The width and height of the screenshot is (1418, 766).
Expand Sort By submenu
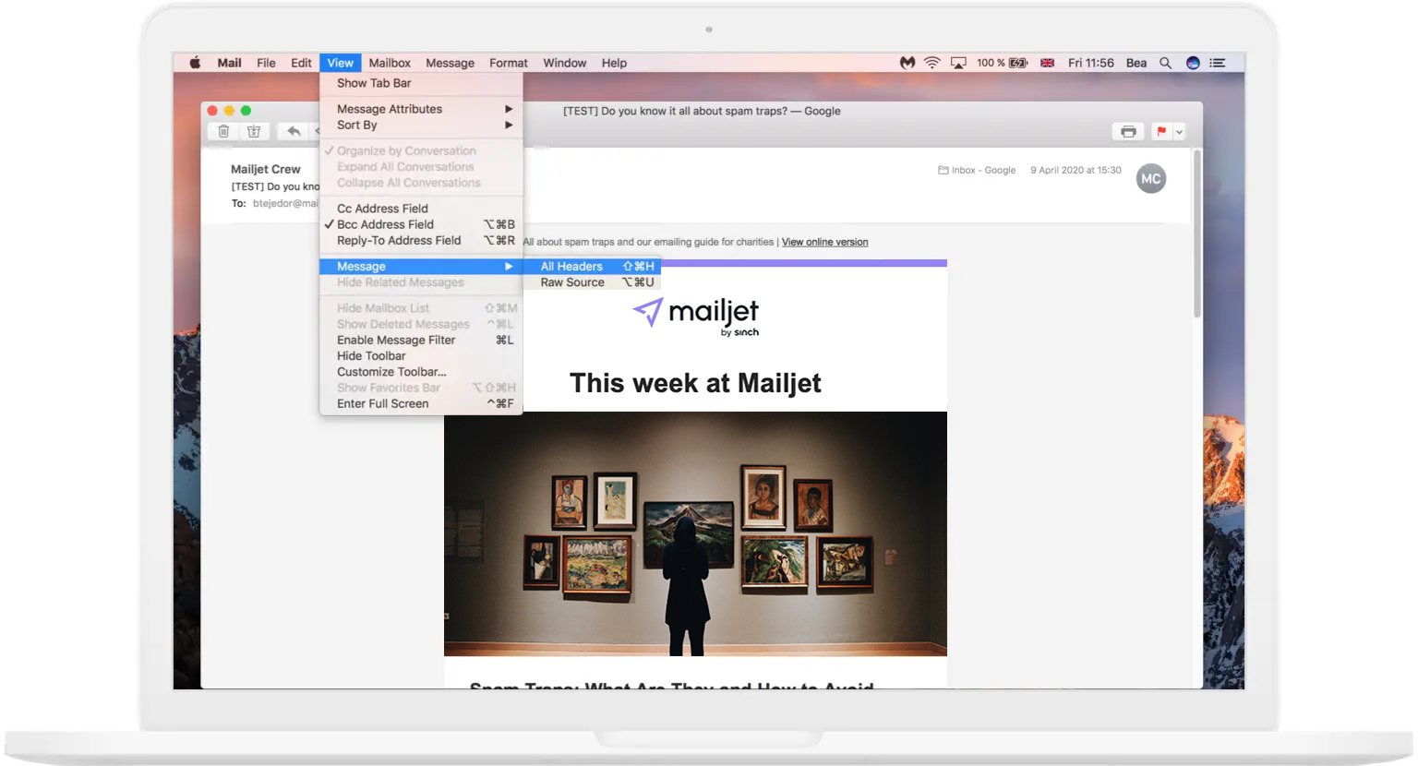tap(421, 125)
